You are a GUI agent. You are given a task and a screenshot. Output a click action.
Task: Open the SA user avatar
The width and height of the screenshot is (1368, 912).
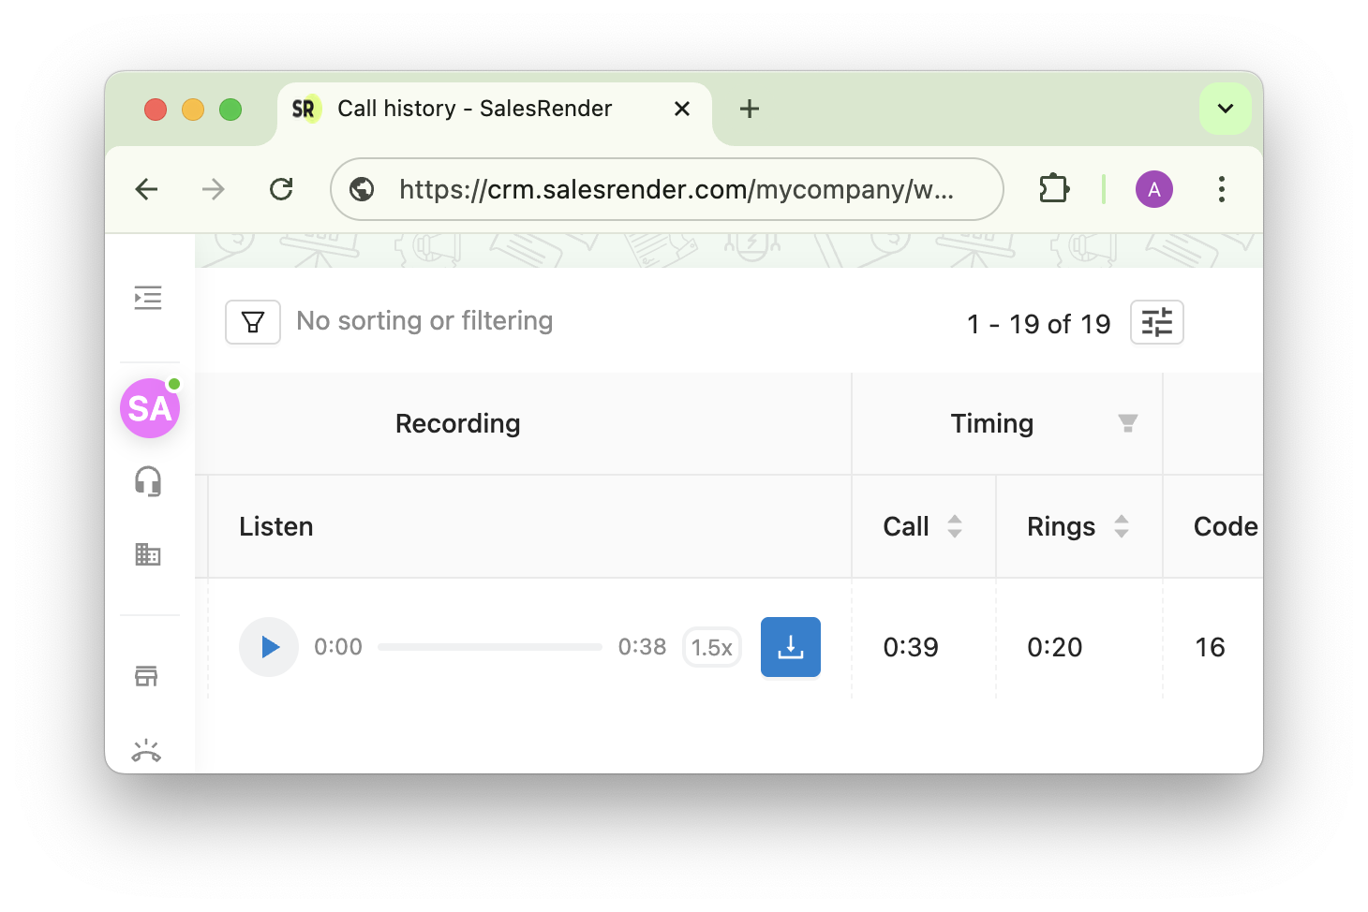pos(150,408)
